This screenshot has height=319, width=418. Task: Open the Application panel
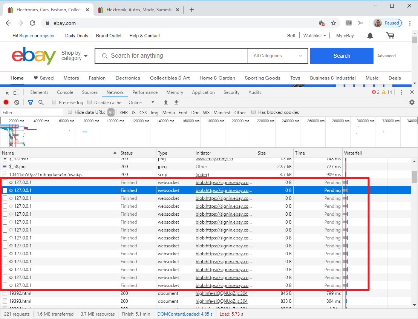click(x=203, y=92)
